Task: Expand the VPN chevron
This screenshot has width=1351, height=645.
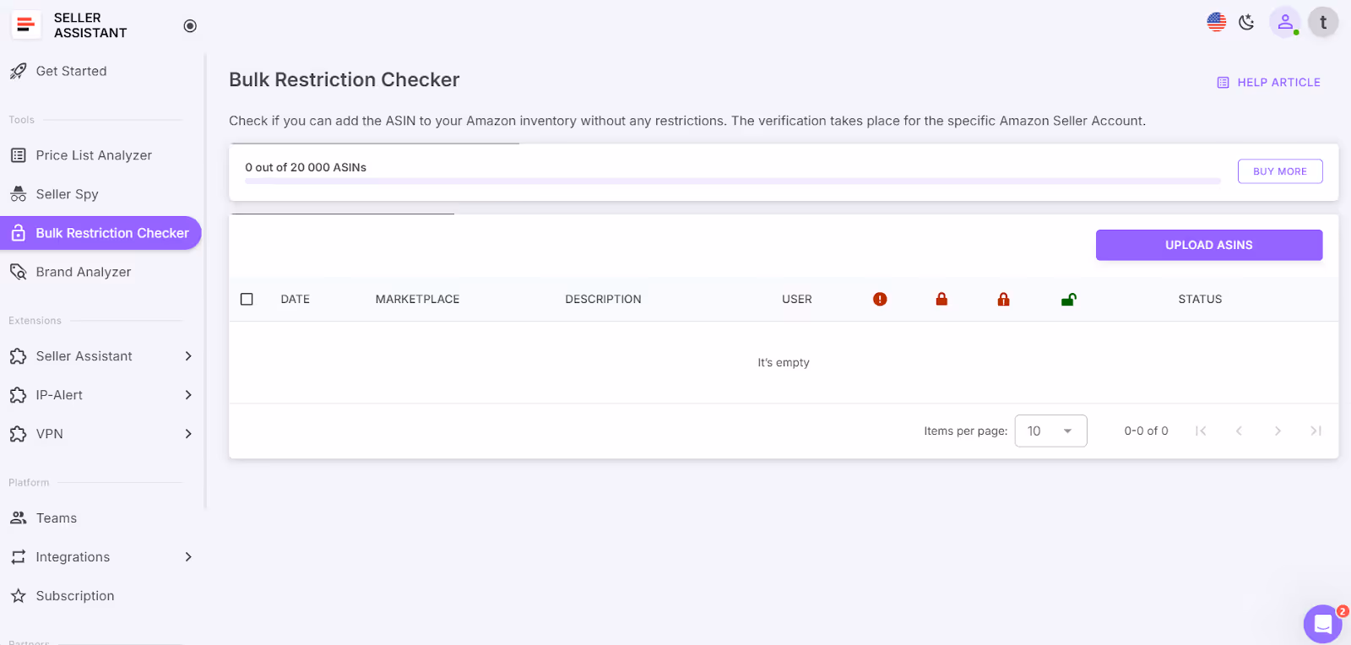Action: pyautogui.click(x=188, y=434)
